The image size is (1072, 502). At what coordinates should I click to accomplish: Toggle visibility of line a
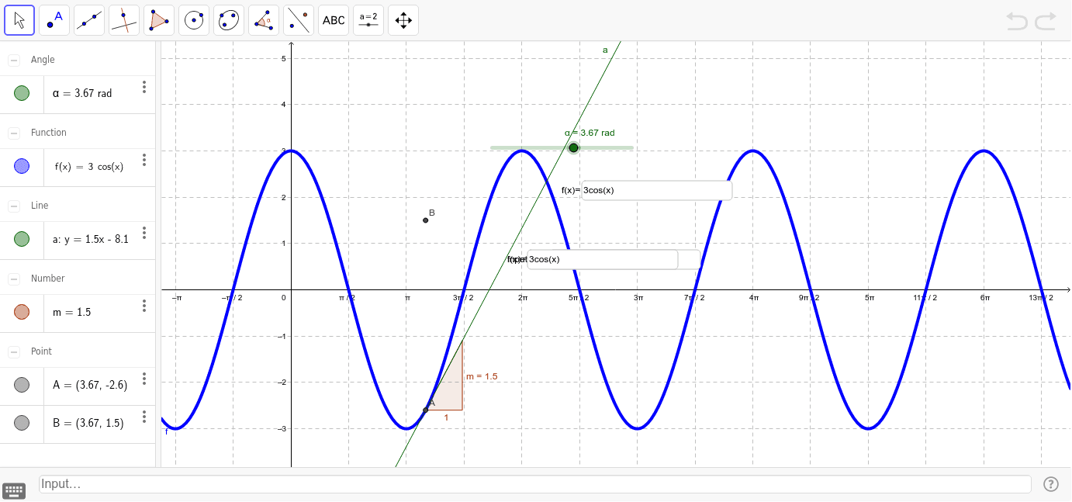pyautogui.click(x=22, y=239)
